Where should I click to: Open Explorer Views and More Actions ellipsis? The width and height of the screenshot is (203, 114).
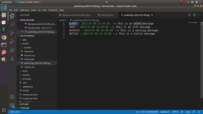[53, 15]
